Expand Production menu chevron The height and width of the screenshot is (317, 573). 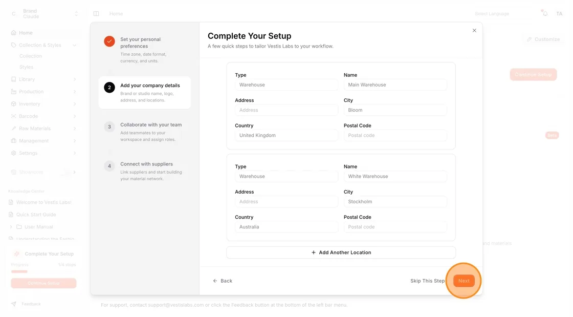click(75, 92)
